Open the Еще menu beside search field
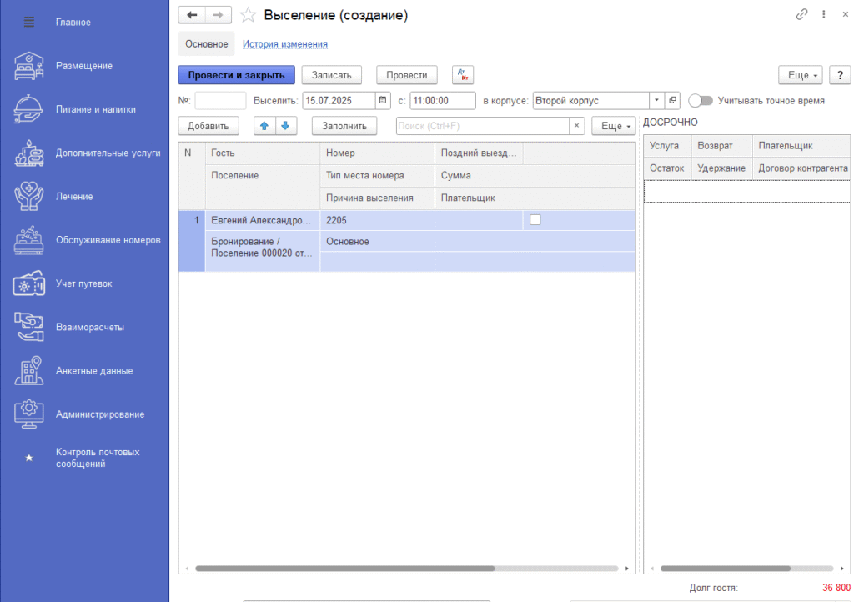 (613, 126)
